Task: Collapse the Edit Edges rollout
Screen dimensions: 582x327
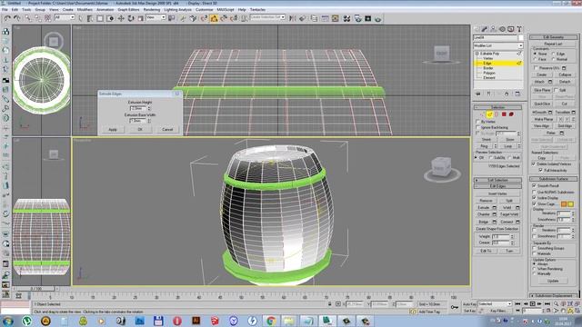Action: [497, 186]
